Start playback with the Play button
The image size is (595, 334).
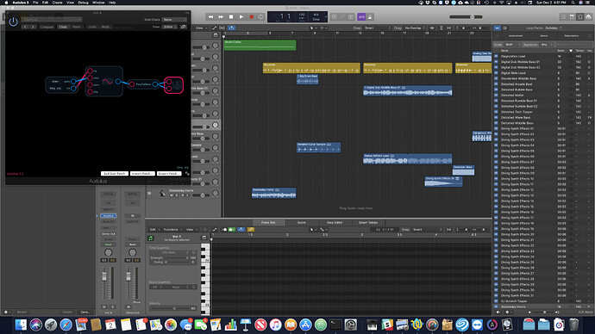coord(241,16)
